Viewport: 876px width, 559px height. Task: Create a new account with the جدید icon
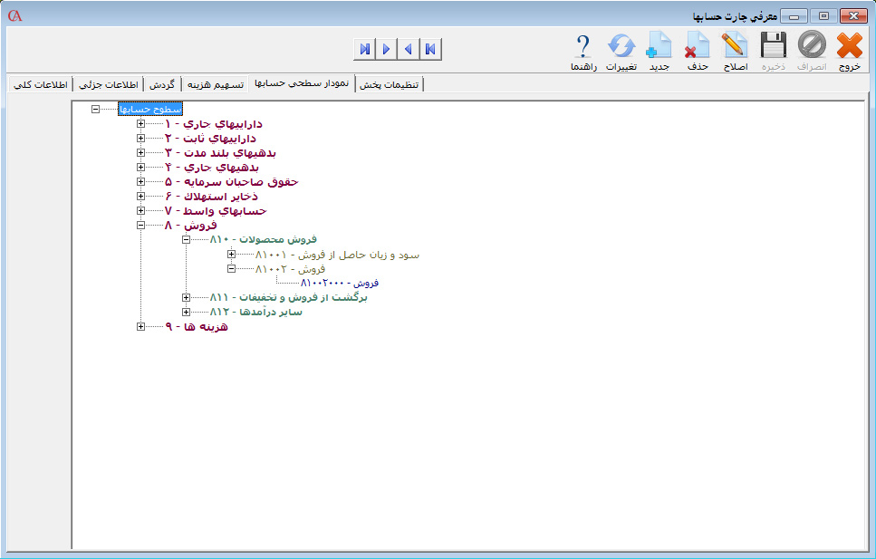pyautogui.click(x=659, y=45)
